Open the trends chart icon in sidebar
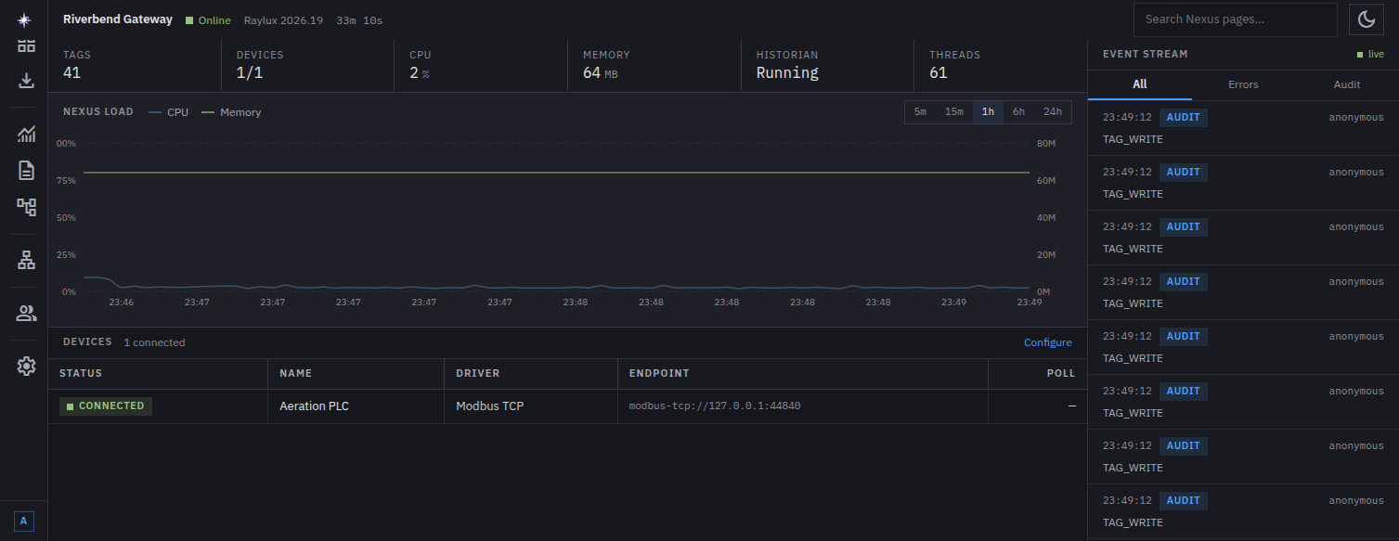Viewport: 1399px width, 541px height. point(26,135)
